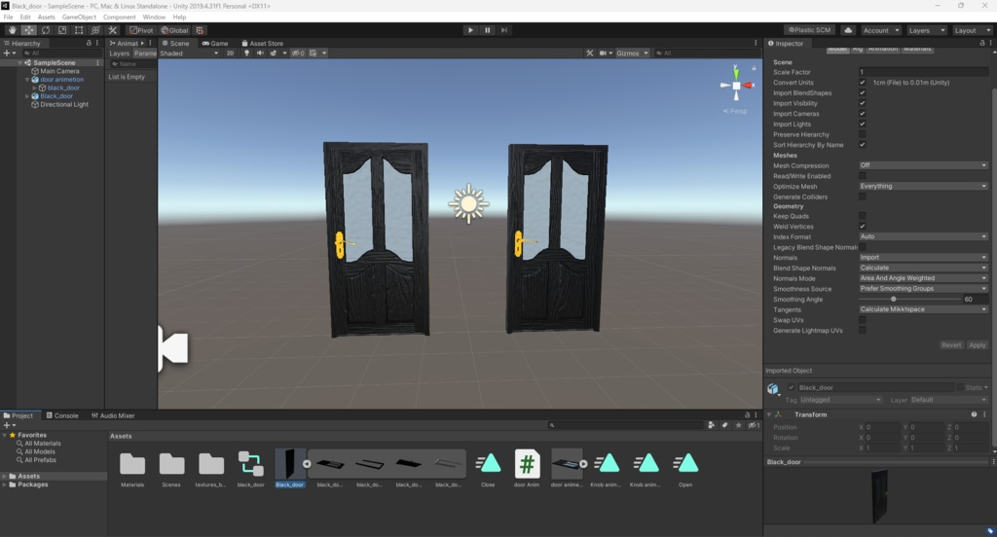Screen dimensions: 997x537
Task: Select the combined Transform tool
Action: (x=95, y=30)
